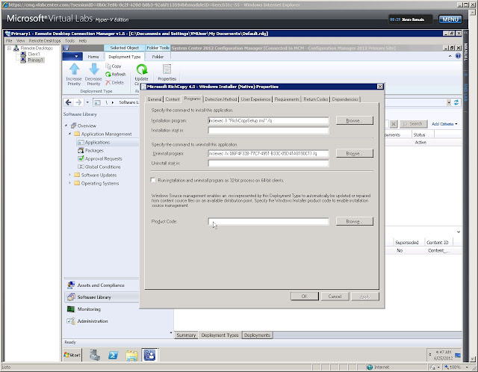Click the refresh icon beside address bar
478x372 pixels.
(456, 102)
